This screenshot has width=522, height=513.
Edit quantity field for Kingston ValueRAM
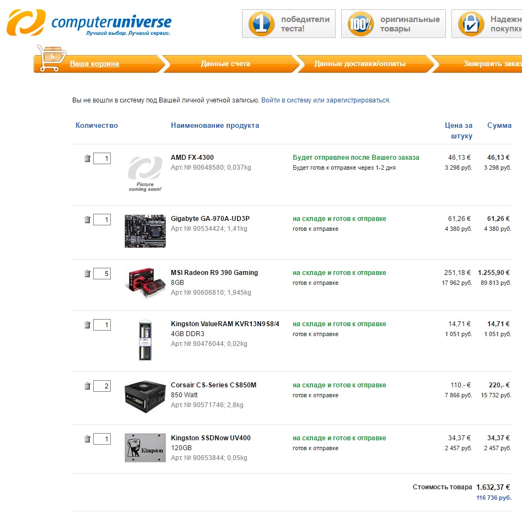102,325
